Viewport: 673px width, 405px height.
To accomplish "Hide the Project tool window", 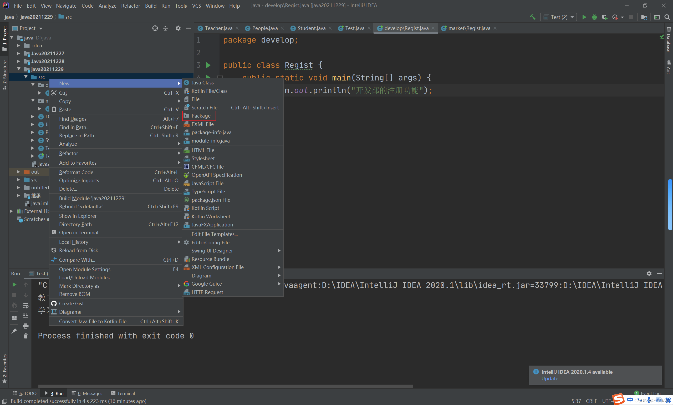I will click(x=188, y=28).
